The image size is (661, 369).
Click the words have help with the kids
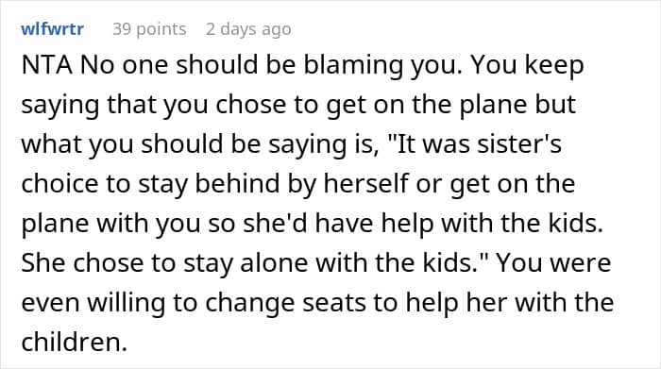click(x=460, y=222)
